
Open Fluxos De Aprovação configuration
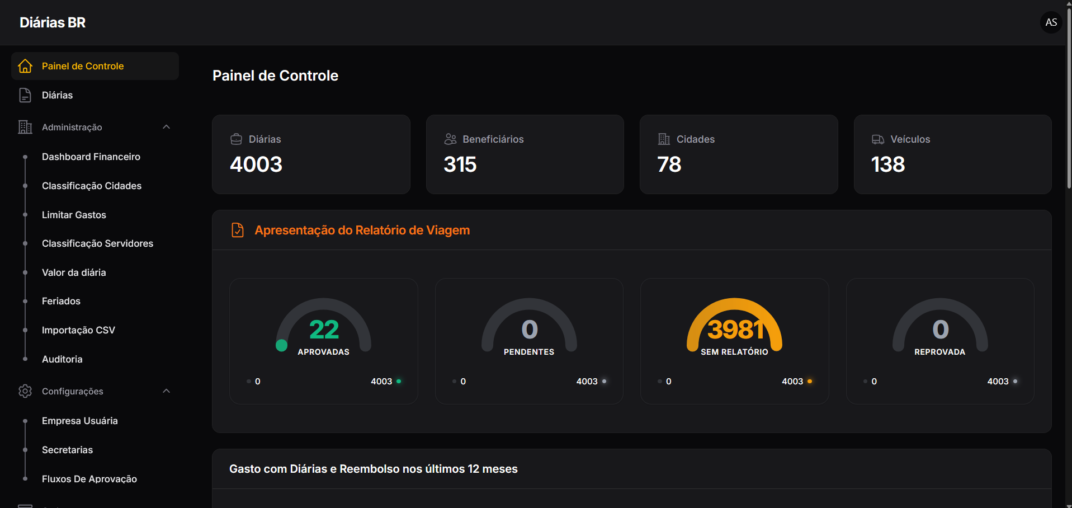coord(89,479)
